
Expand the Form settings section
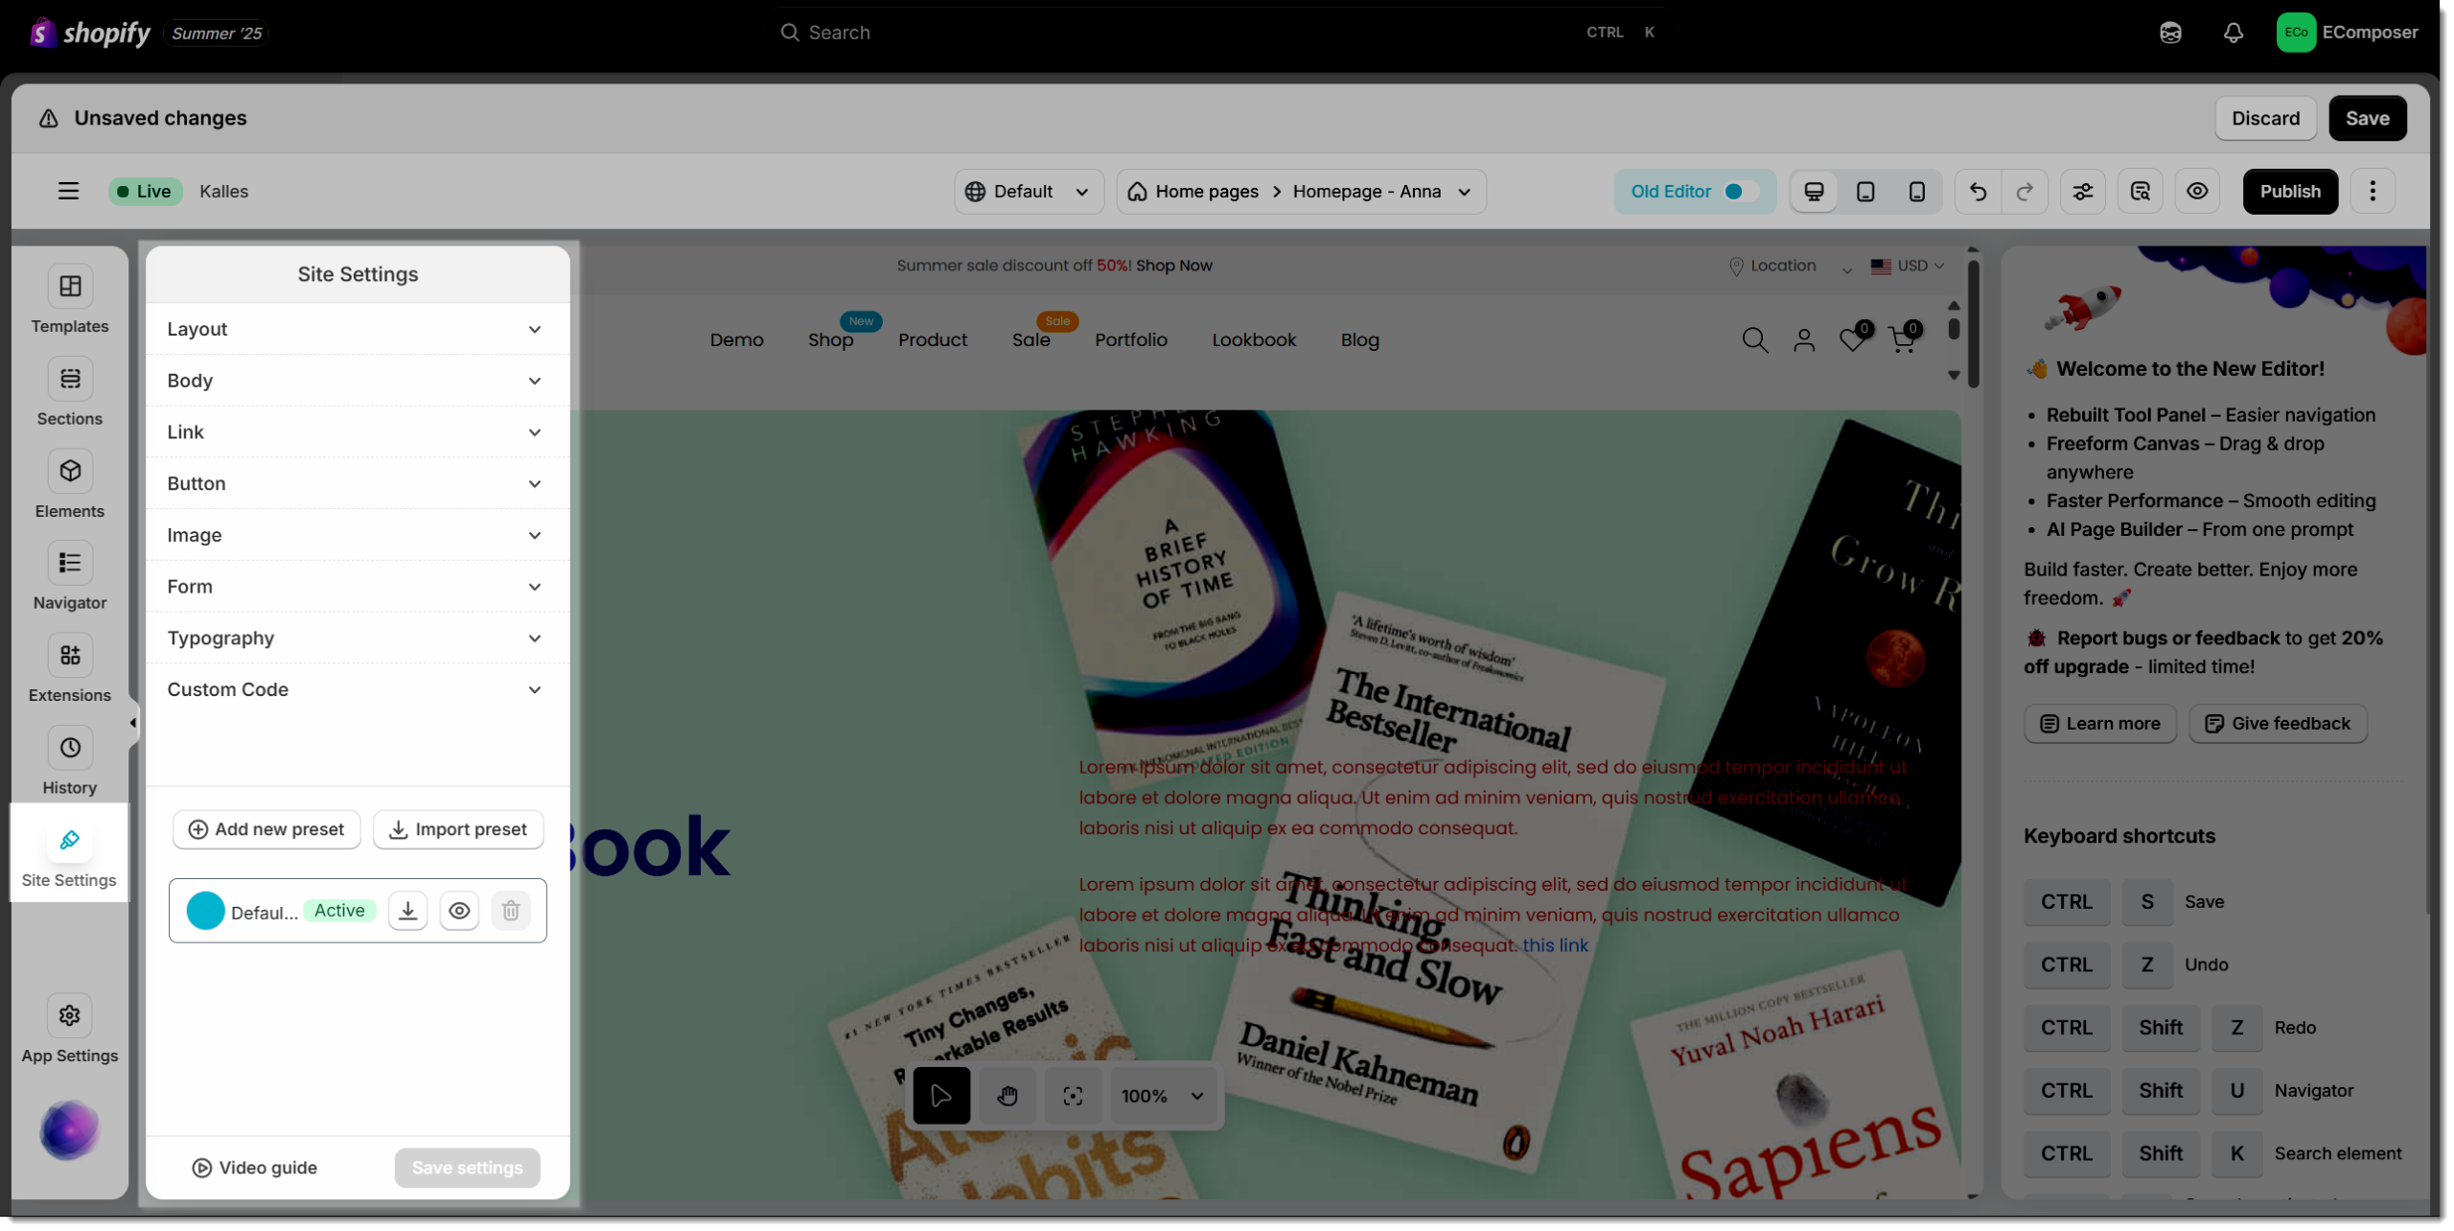click(x=358, y=587)
